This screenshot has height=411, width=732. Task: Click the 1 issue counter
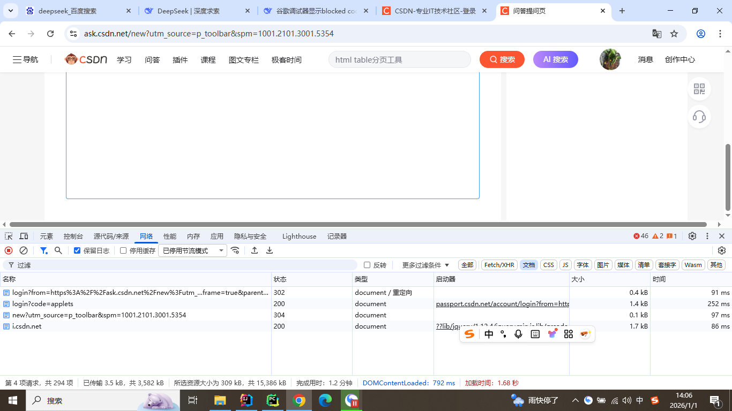pos(672,236)
